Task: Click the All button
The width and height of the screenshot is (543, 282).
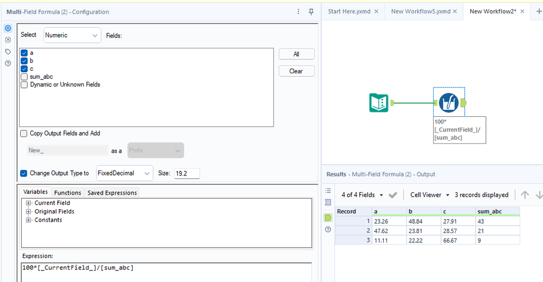Action: click(296, 54)
